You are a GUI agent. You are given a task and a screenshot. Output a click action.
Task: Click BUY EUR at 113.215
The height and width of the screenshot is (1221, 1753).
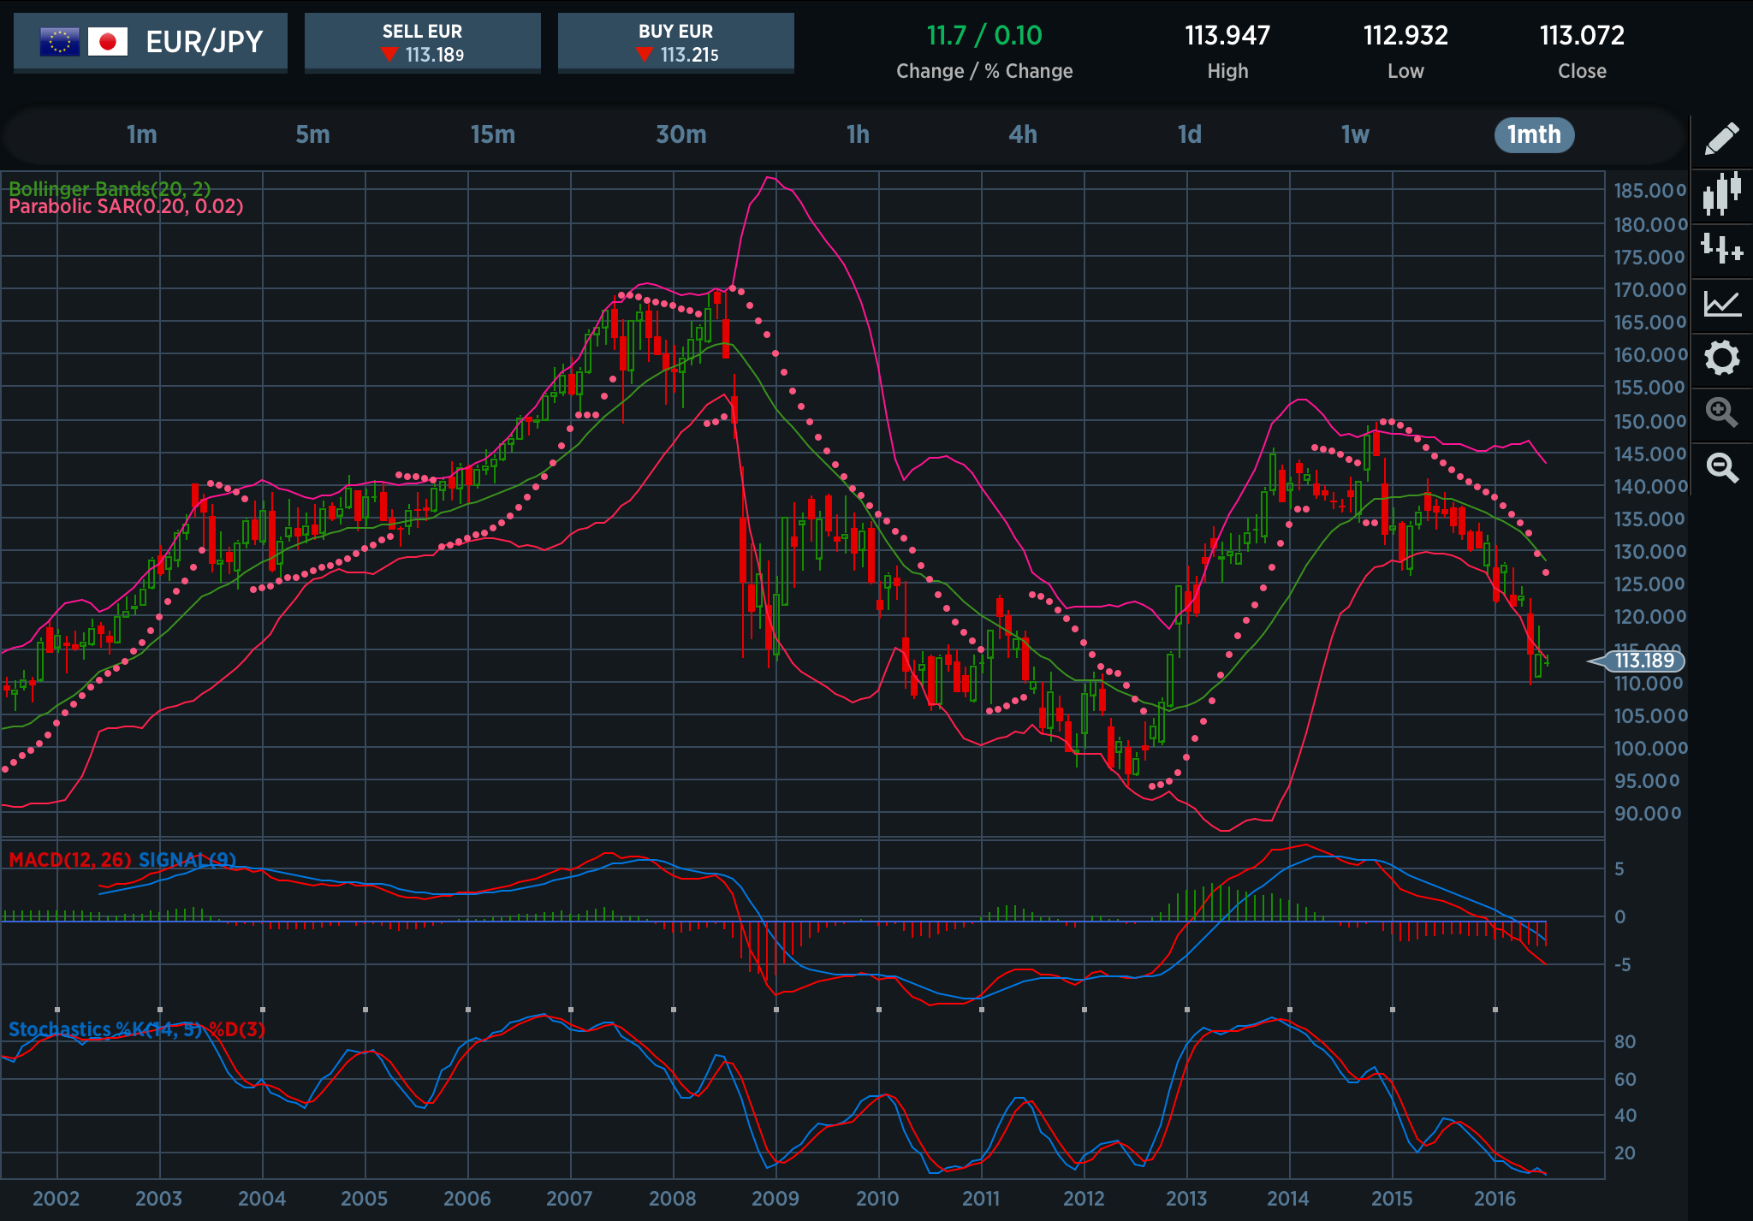(x=675, y=43)
